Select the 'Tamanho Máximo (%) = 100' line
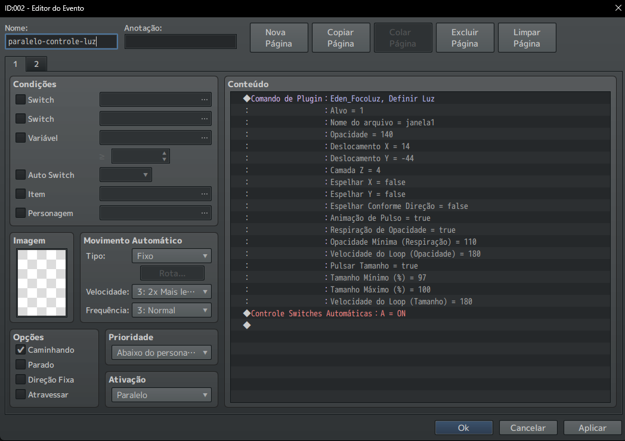This screenshot has width=625, height=441. (420, 290)
